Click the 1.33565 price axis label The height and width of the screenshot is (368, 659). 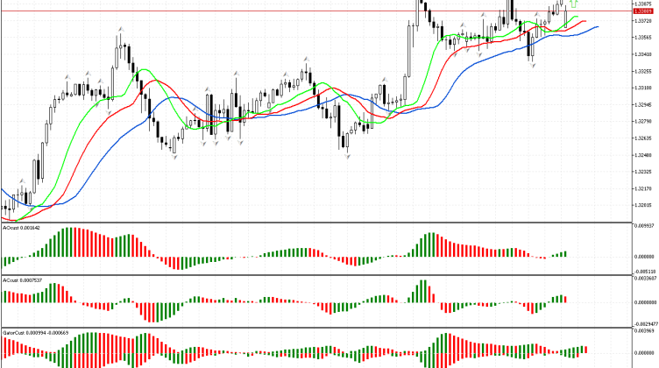pyautogui.click(x=644, y=38)
